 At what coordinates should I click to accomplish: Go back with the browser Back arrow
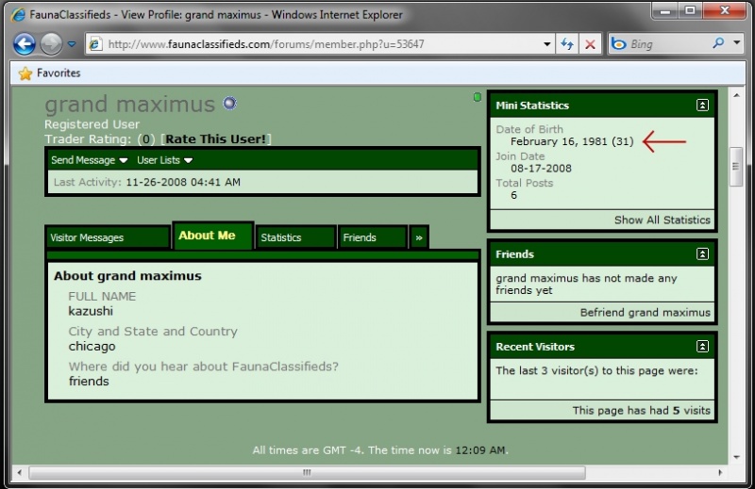pyautogui.click(x=25, y=44)
